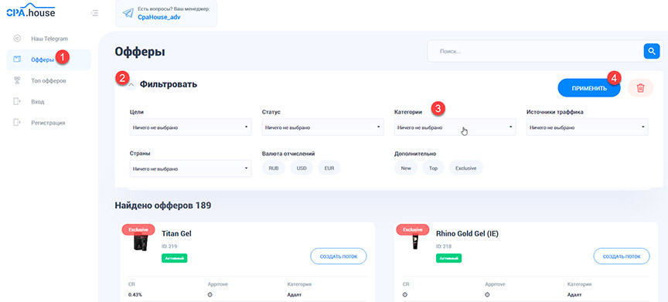Open the Источники траффика dropdown

(x=588, y=127)
